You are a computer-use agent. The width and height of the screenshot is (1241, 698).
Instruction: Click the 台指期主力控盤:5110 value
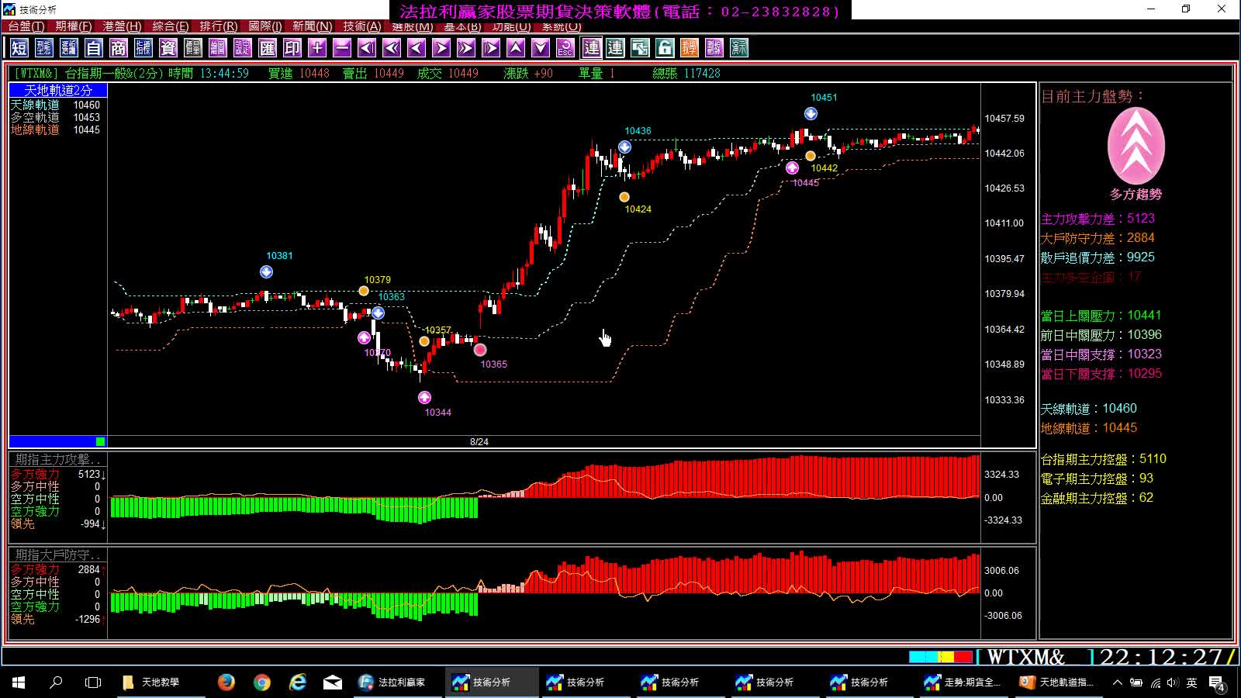pos(1103,459)
